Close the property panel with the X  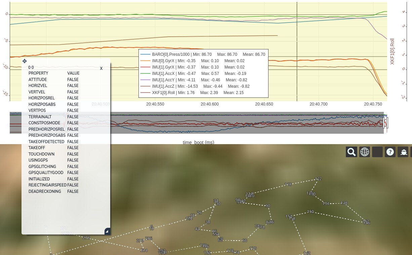(x=101, y=68)
